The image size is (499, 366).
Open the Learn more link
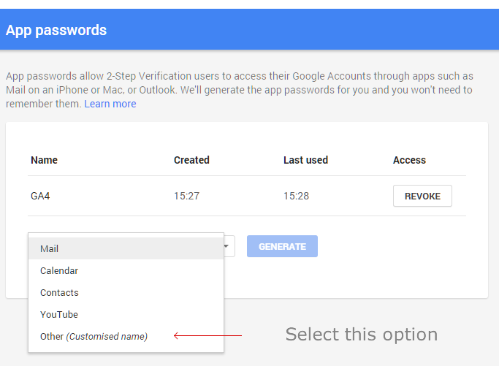click(x=110, y=104)
